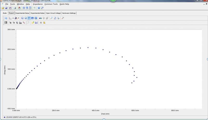Open the dropdown arrow beside the paint bucket
This screenshot has width=208, height=120.
coord(18,18)
